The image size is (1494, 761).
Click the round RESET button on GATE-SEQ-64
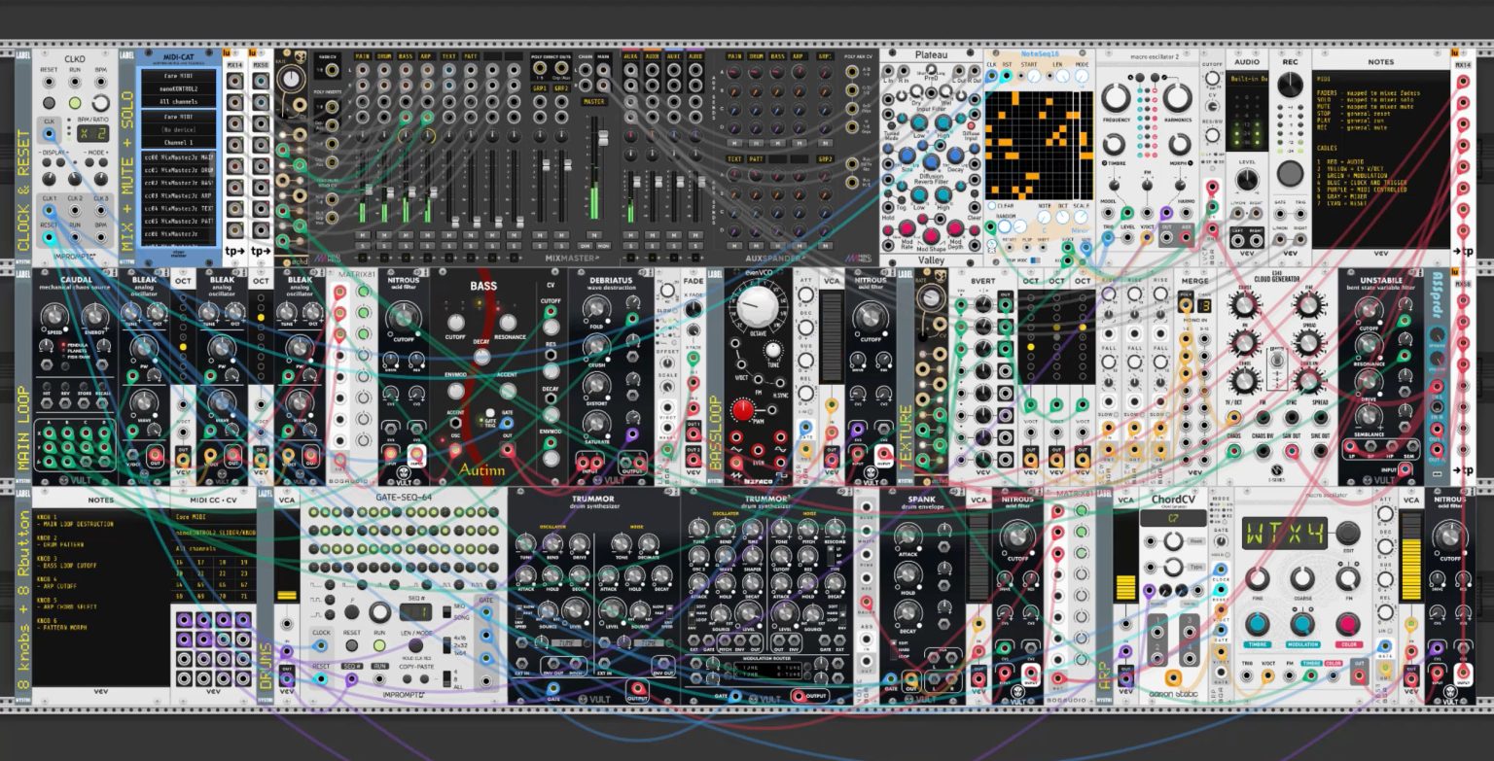pos(352,645)
